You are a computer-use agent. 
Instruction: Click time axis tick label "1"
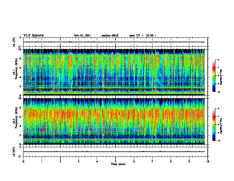point(42,161)
